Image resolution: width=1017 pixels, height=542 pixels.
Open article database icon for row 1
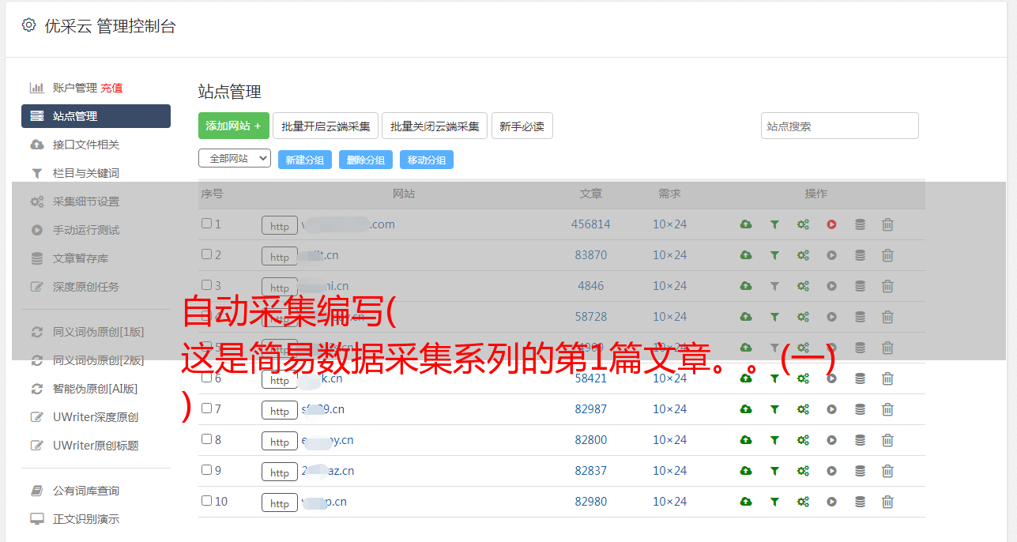coord(860,224)
